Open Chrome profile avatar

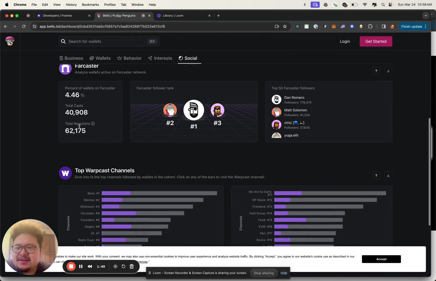(393, 26)
